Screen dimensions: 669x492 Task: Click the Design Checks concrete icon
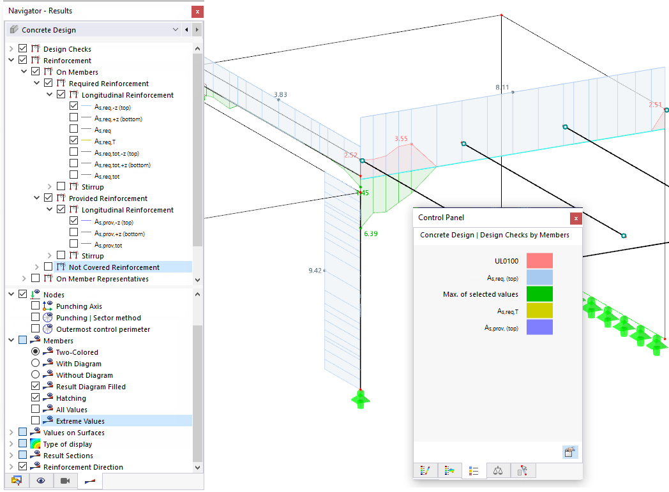tap(35, 48)
